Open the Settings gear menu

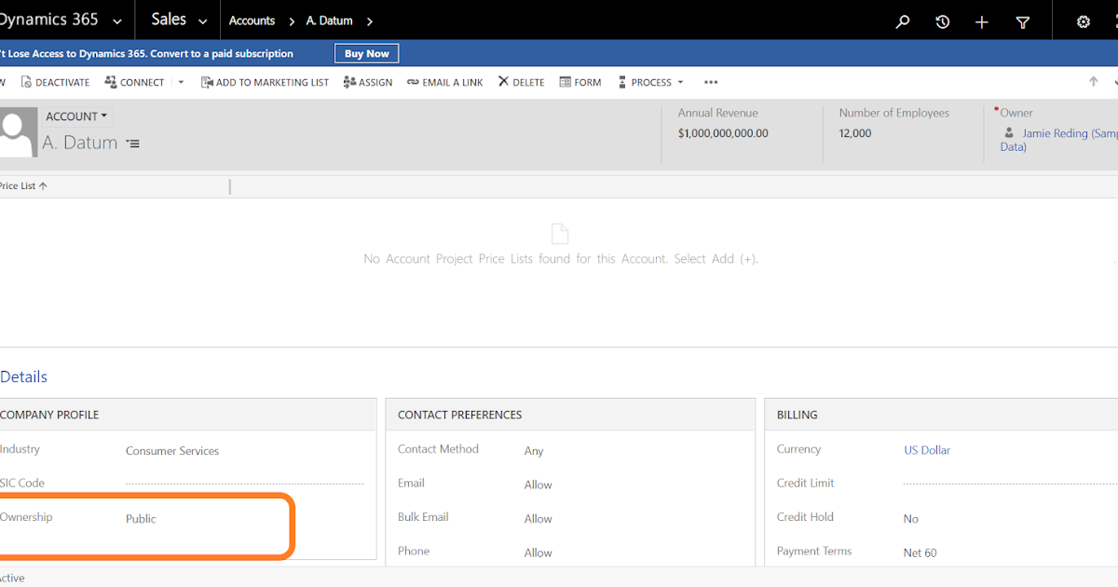(1082, 20)
